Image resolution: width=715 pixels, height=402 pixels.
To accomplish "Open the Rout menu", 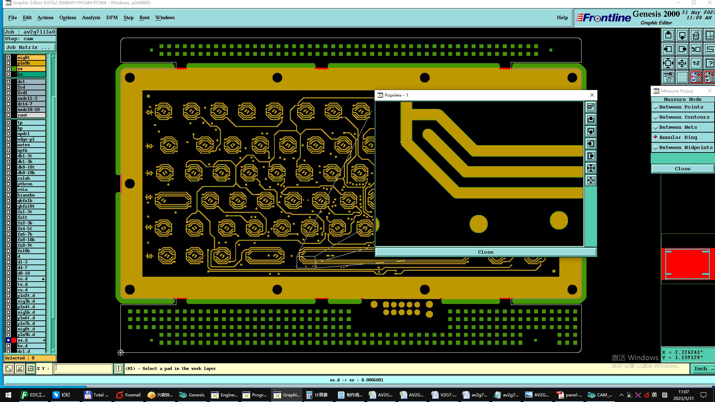I will 145,17.
